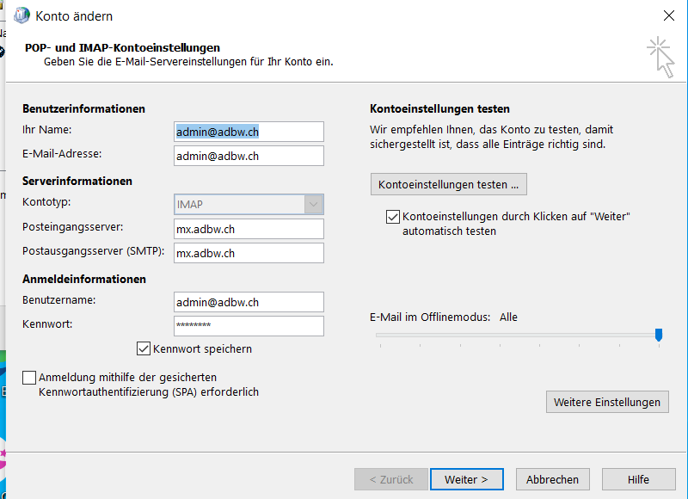
Task: Click the cursor wizard icon top right
Action: (660, 58)
